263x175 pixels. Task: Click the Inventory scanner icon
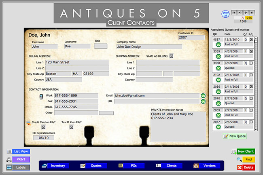[45, 166]
